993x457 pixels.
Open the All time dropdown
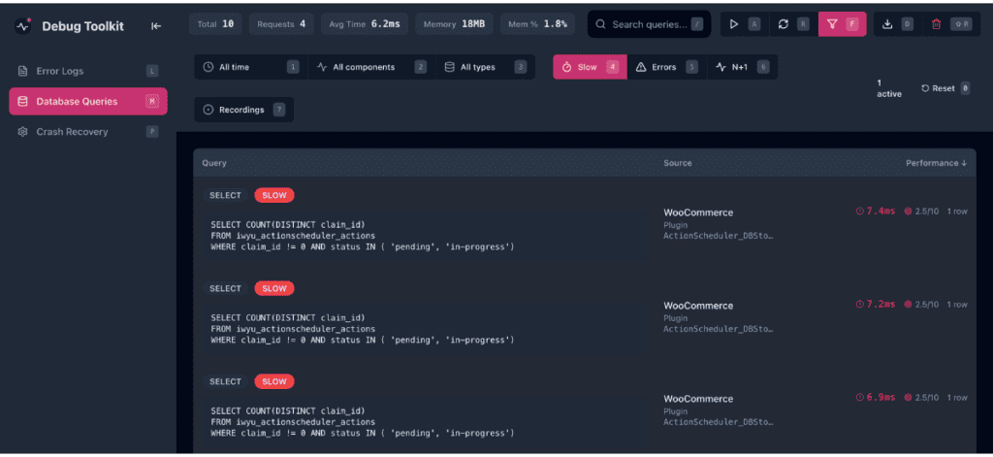[250, 67]
